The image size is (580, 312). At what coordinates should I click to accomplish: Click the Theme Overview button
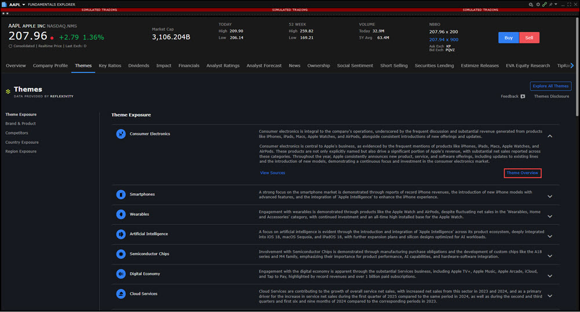pyautogui.click(x=522, y=173)
